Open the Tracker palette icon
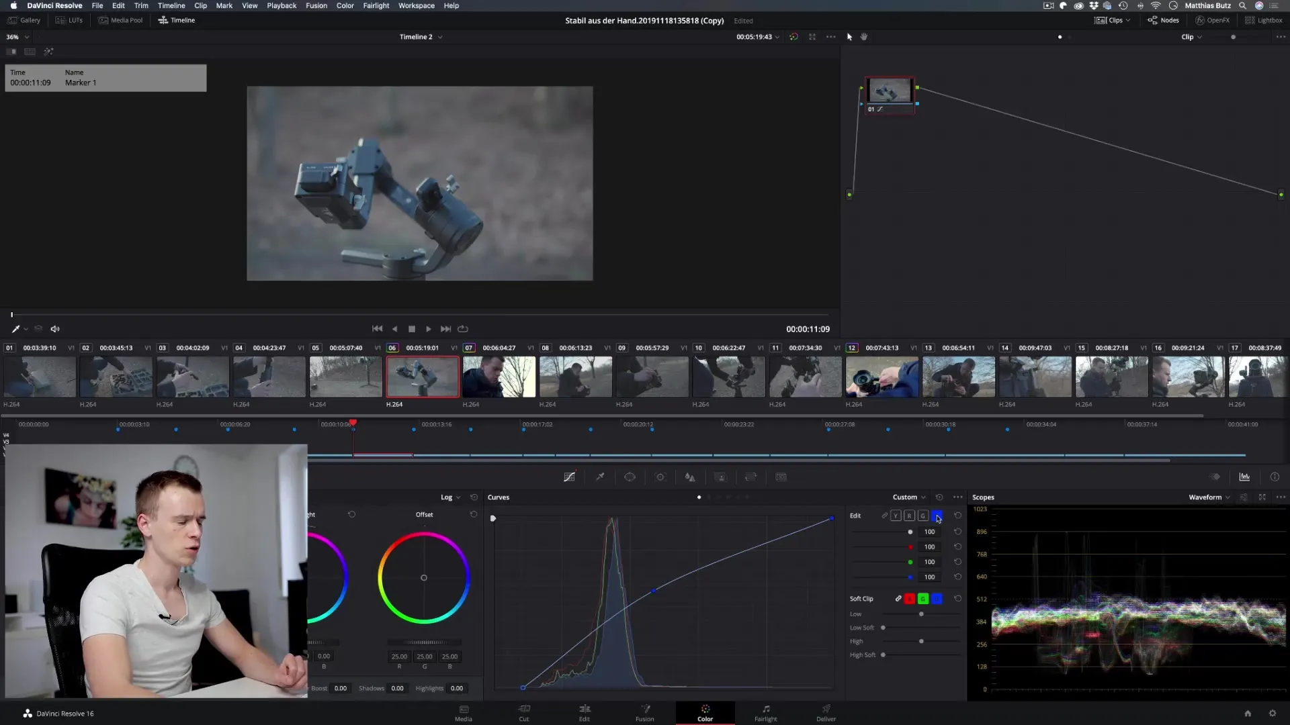 coord(660,477)
